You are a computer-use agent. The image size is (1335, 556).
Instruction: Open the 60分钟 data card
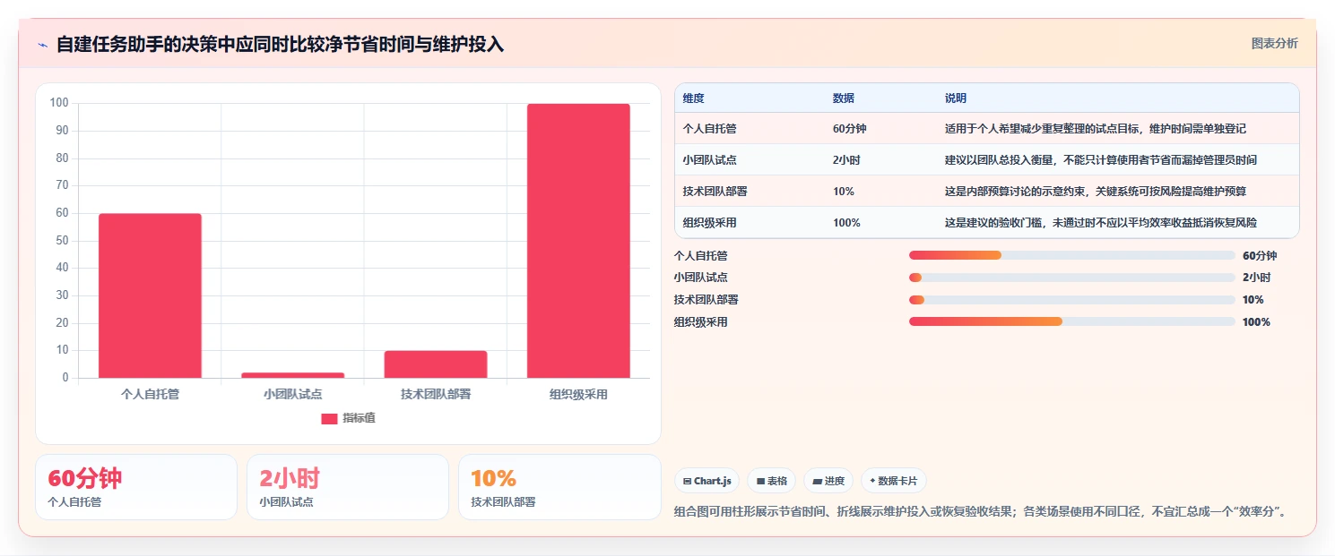click(x=136, y=487)
